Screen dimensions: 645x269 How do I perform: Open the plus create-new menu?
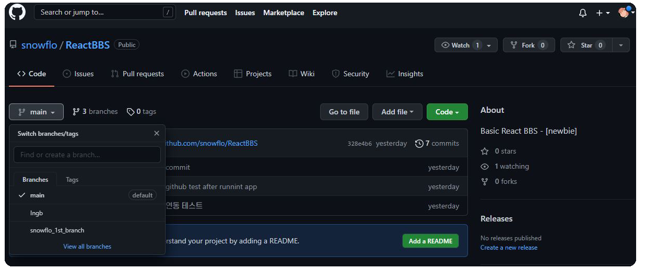click(603, 13)
